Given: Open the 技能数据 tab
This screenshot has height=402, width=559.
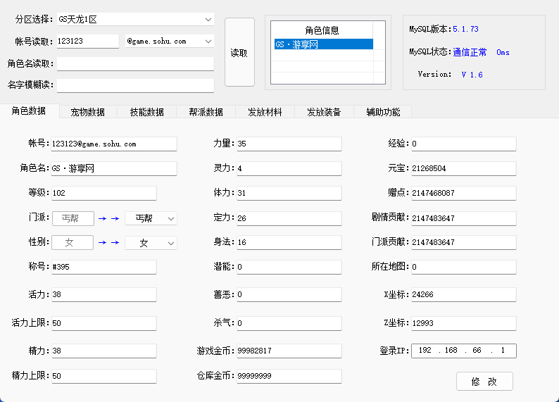Looking at the screenshot, I should [147, 112].
